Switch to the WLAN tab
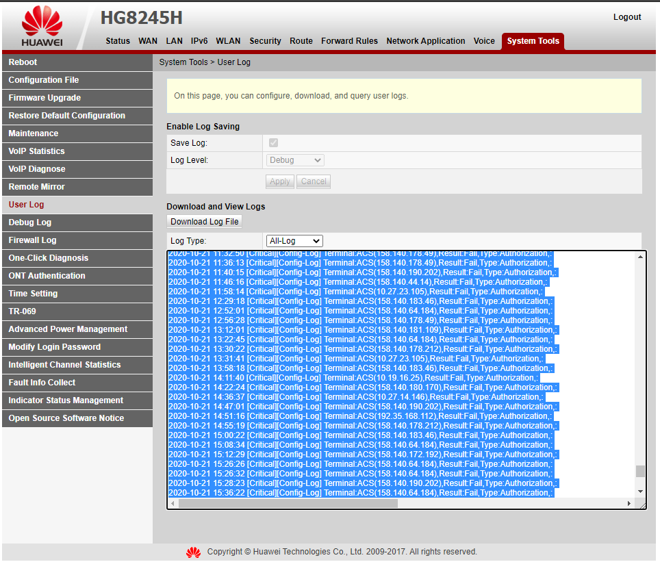660x562 pixels. coord(228,41)
